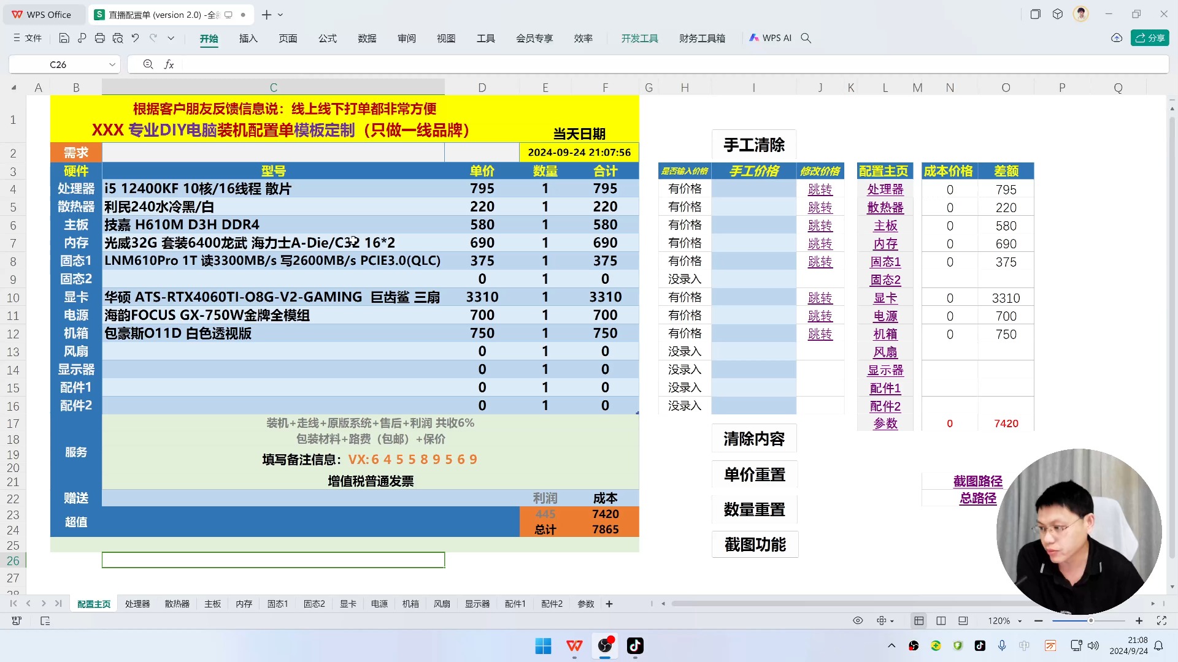Click the 清除内容 button
Image resolution: width=1178 pixels, height=662 pixels.
tap(754, 438)
